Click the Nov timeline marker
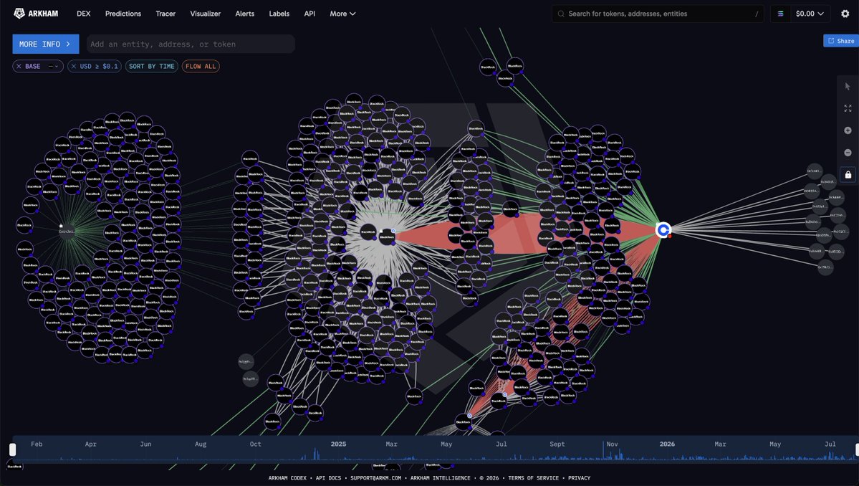This screenshot has height=486, width=859. point(612,444)
